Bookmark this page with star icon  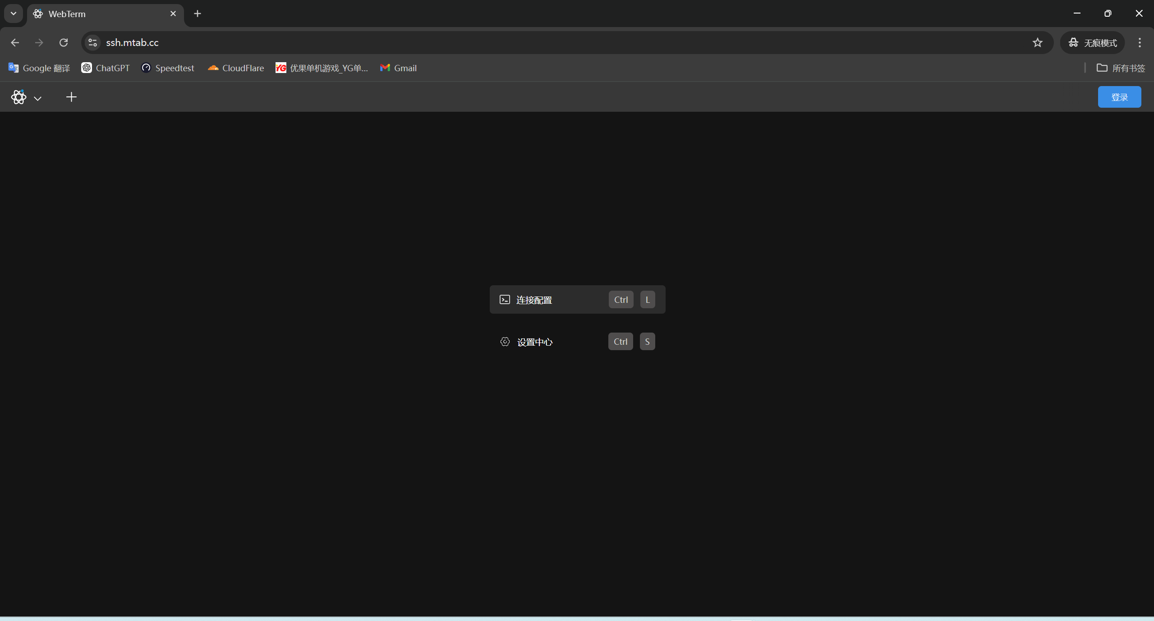1037,42
